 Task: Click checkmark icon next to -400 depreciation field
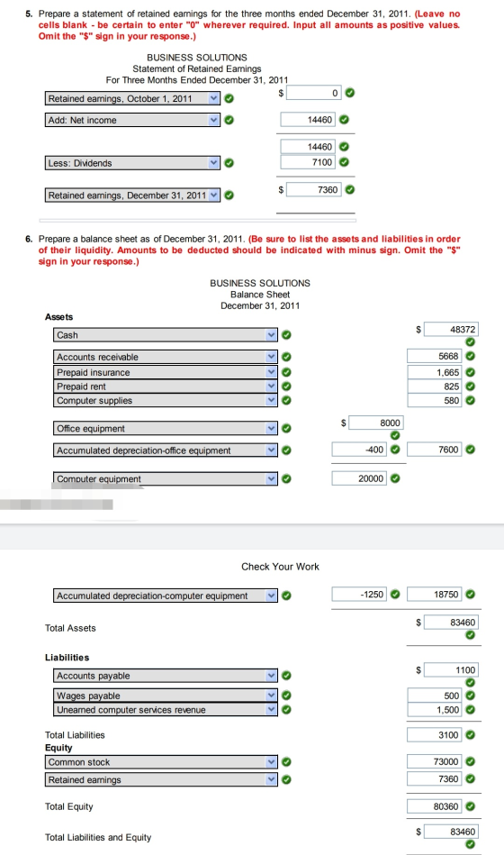[x=395, y=450]
